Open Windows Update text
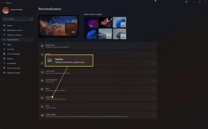 click(x=13, y=73)
